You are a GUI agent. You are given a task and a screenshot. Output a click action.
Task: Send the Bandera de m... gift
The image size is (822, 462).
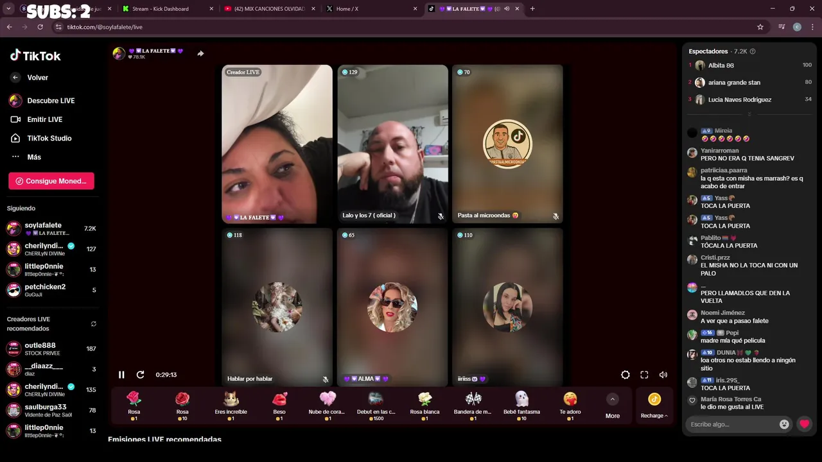coord(473,406)
